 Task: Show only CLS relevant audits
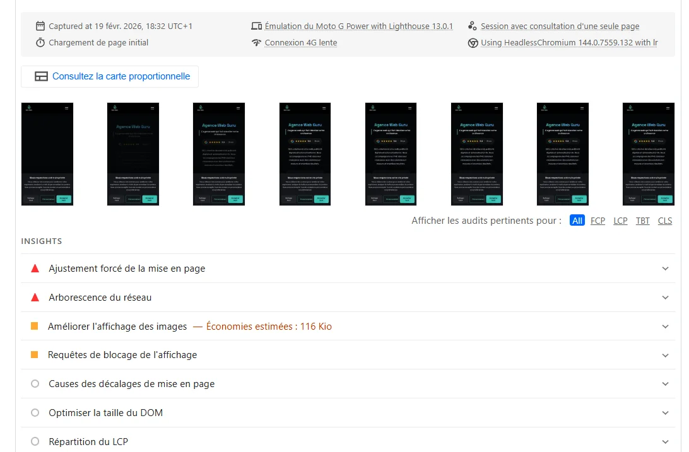665,221
